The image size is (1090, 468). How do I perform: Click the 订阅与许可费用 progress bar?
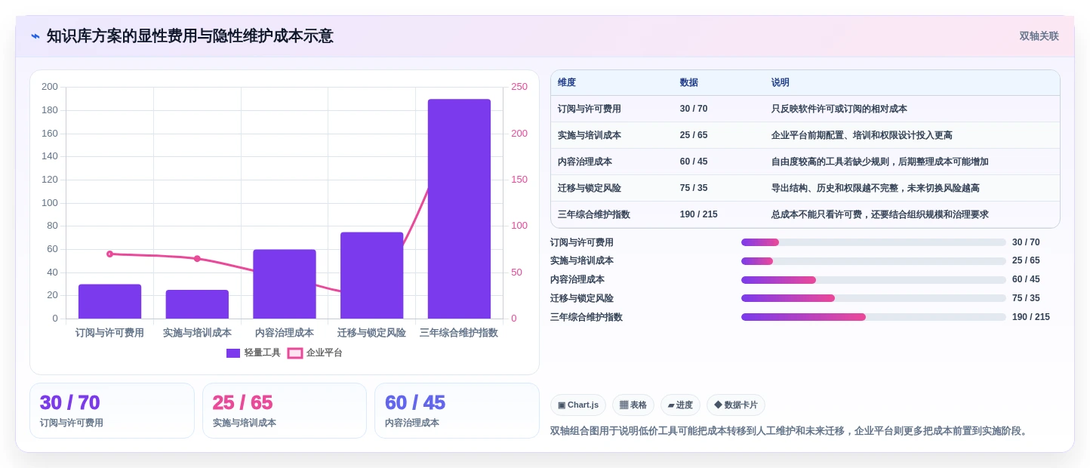[x=873, y=242]
